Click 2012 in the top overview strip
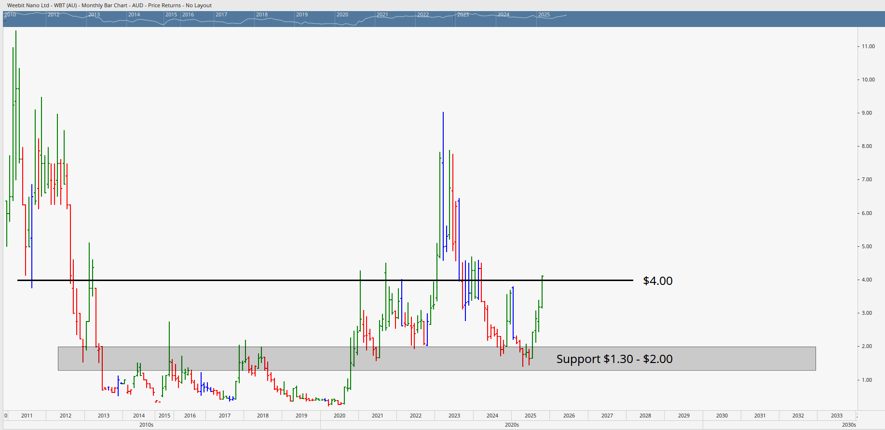Image resolution: width=885 pixels, height=430 pixels. click(54, 14)
